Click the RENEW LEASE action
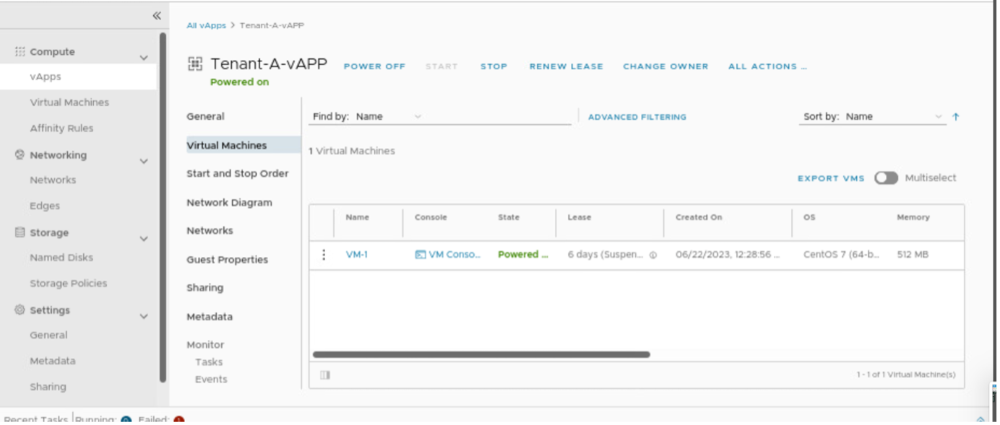The width and height of the screenshot is (1000, 425). click(566, 66)
